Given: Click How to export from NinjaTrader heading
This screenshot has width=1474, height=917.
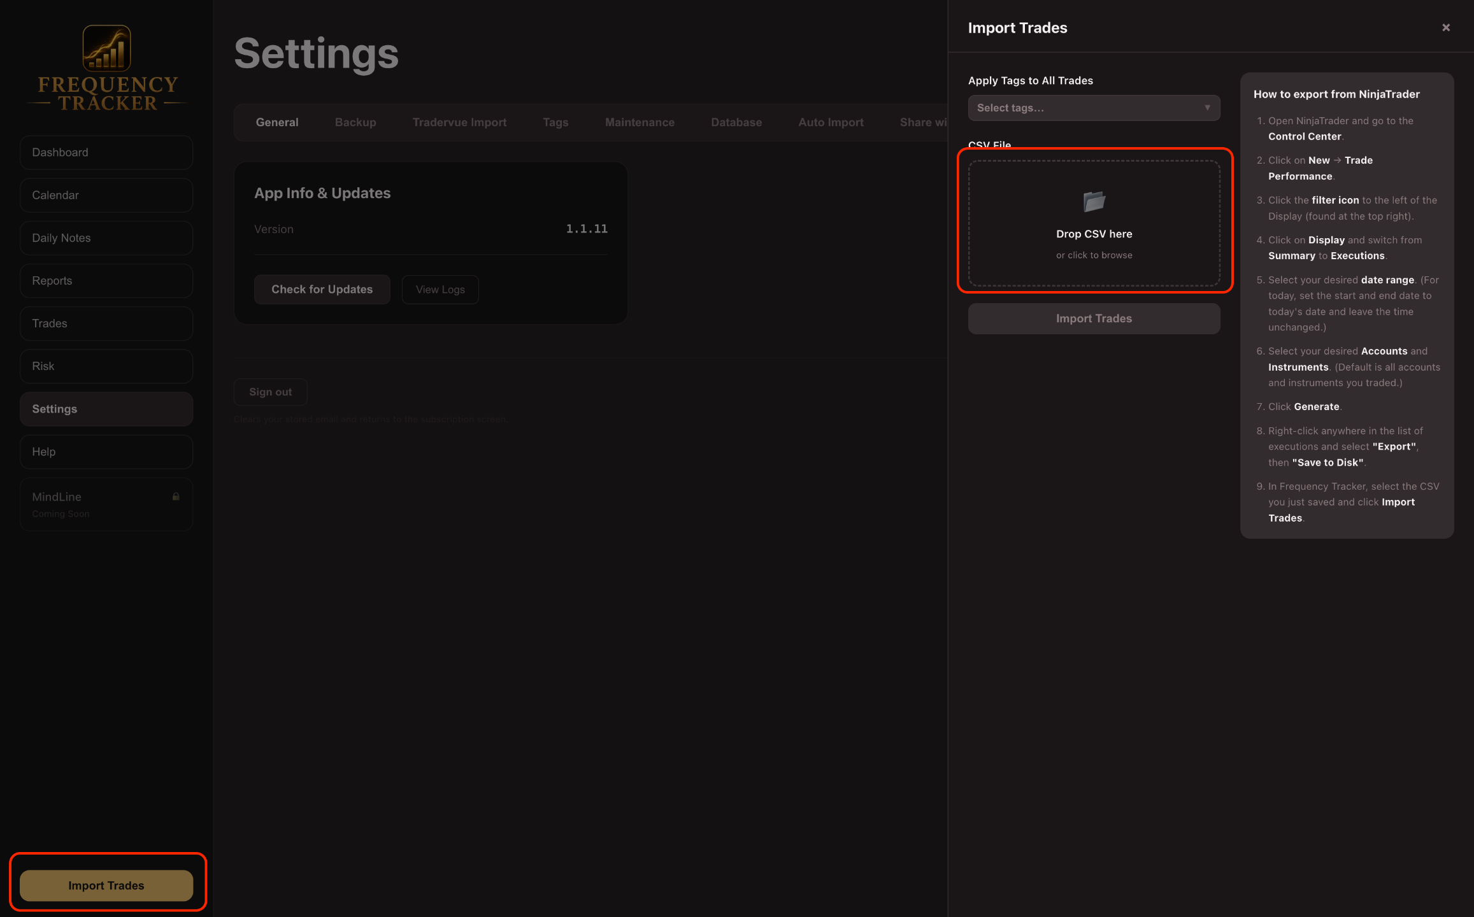Looking at the screenshot, I should 1336,94.
